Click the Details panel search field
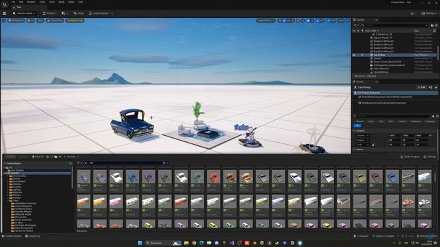 point(392,116)
